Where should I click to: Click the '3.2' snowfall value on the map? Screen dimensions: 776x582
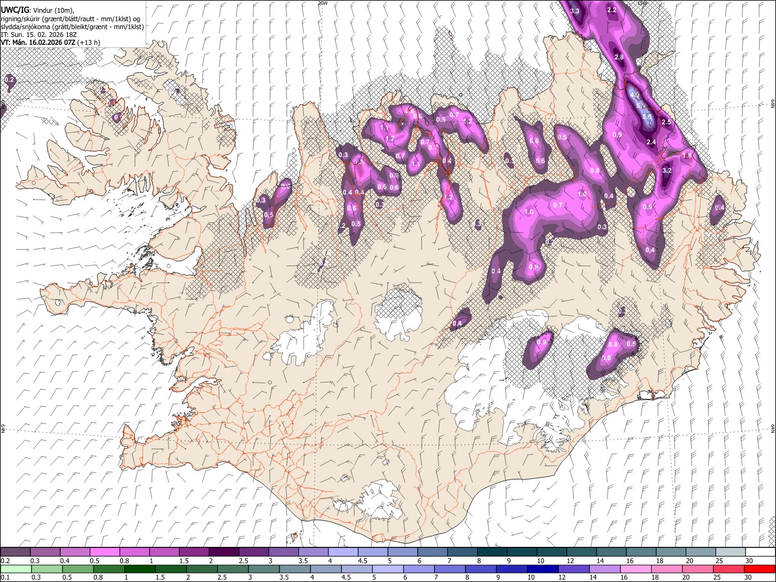[667, 170]
